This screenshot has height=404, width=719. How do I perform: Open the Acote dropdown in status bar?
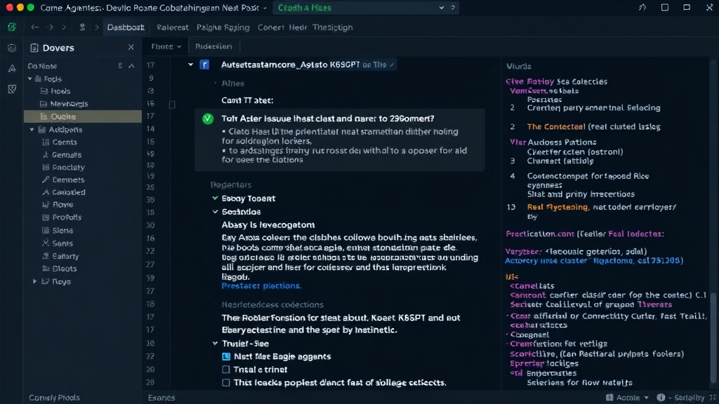point(647,398)
